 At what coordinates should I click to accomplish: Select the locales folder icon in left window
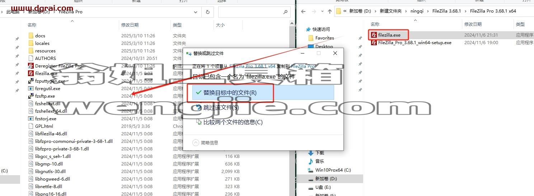coord(31,43)
